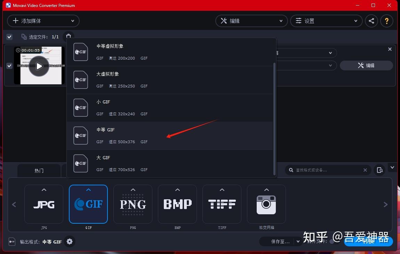The height and width of the screenshot is (254, 400).
Task: Click the 输出格式: 中等 GIF label
Action: 41,242
